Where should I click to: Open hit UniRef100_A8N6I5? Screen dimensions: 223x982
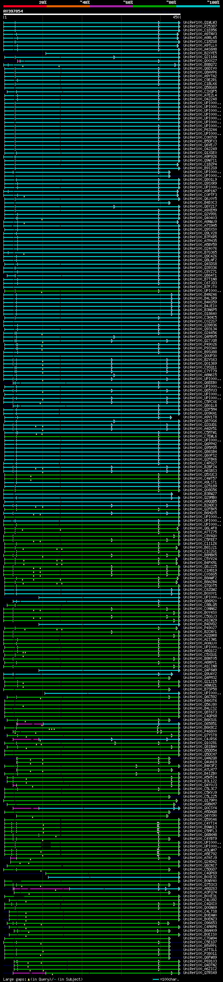[200, 375]
